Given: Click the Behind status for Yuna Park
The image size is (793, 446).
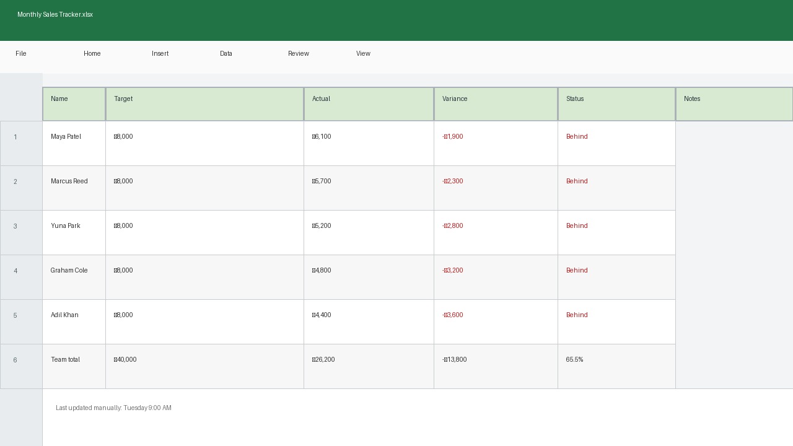Looking at the screenshot, I should [x=616, y=233].
